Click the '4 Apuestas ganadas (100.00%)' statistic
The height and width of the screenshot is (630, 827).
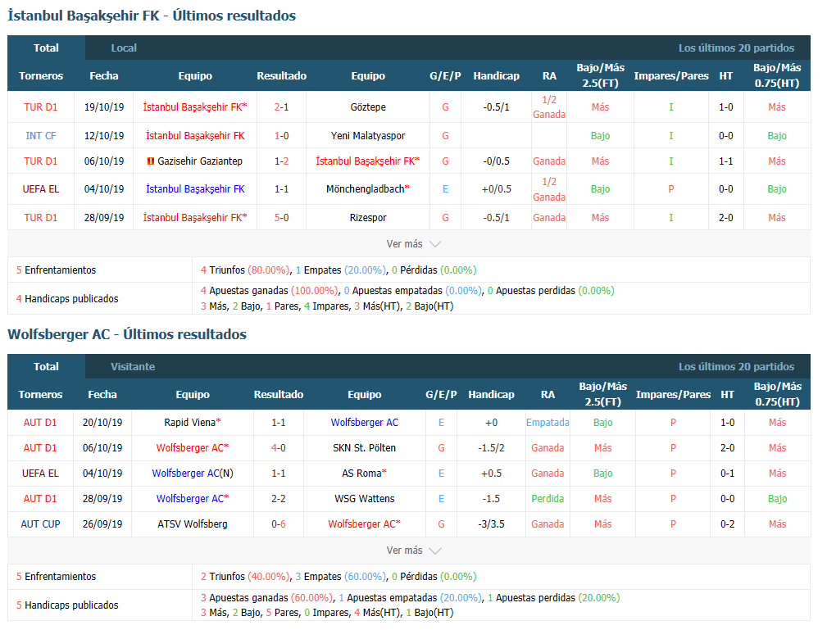click(x=269, y=291)
